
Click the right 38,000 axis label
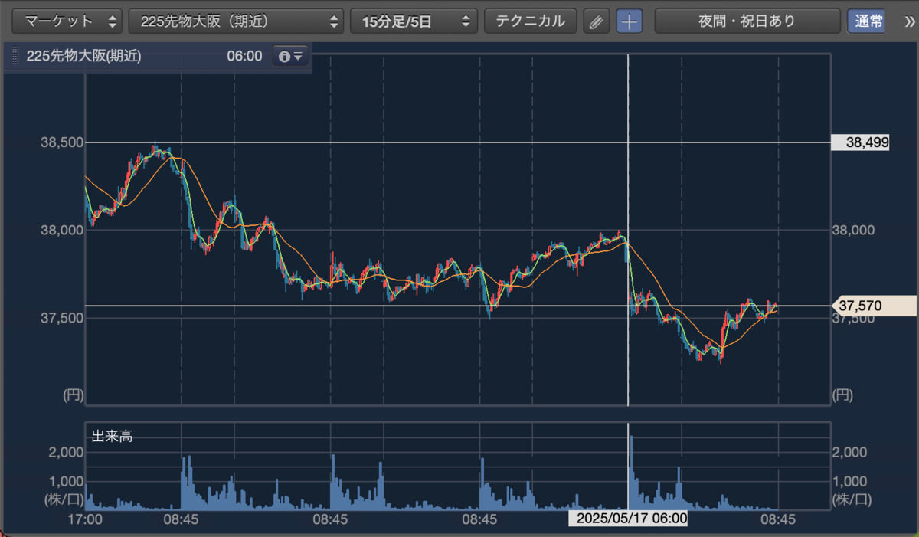[x=852, y=230]
